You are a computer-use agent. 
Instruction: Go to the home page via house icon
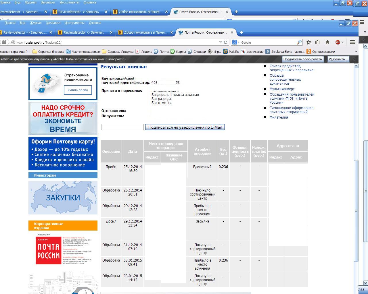point(327,42)
